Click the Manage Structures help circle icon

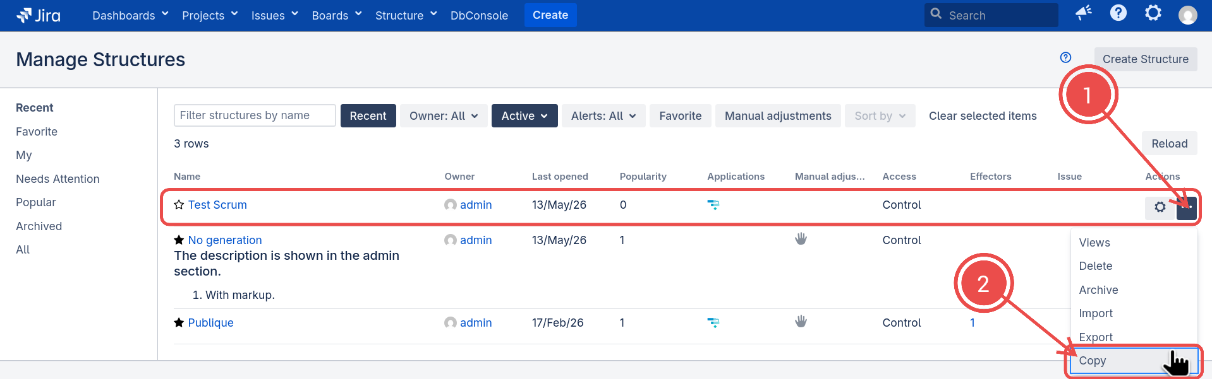click(1065, 57)
